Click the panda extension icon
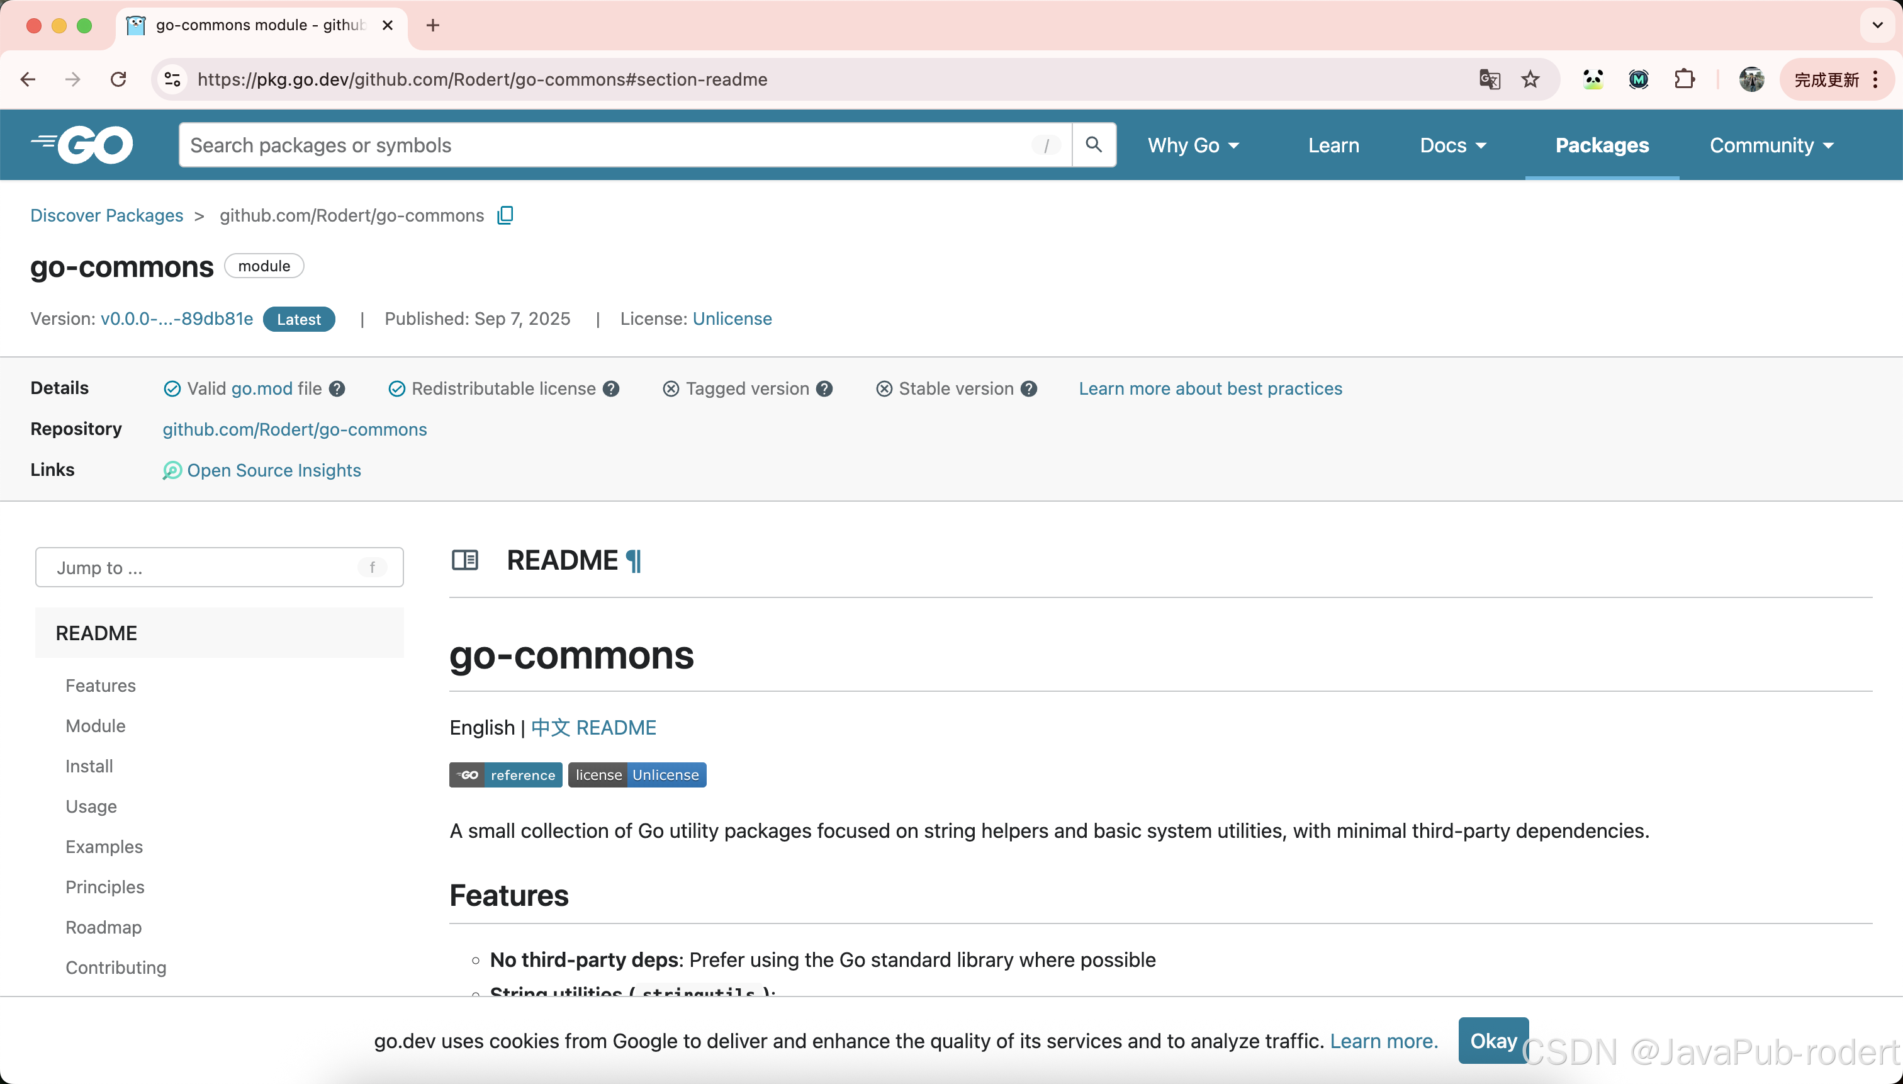Image resolution: width=1903 pixels, height=1084 pixels. pos(1593,79)
